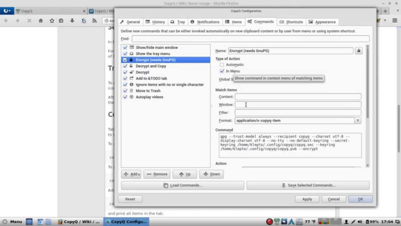Click the red record icon in the system tray
The height and width of the screenshot is (226, 401).
coord(269,222)
